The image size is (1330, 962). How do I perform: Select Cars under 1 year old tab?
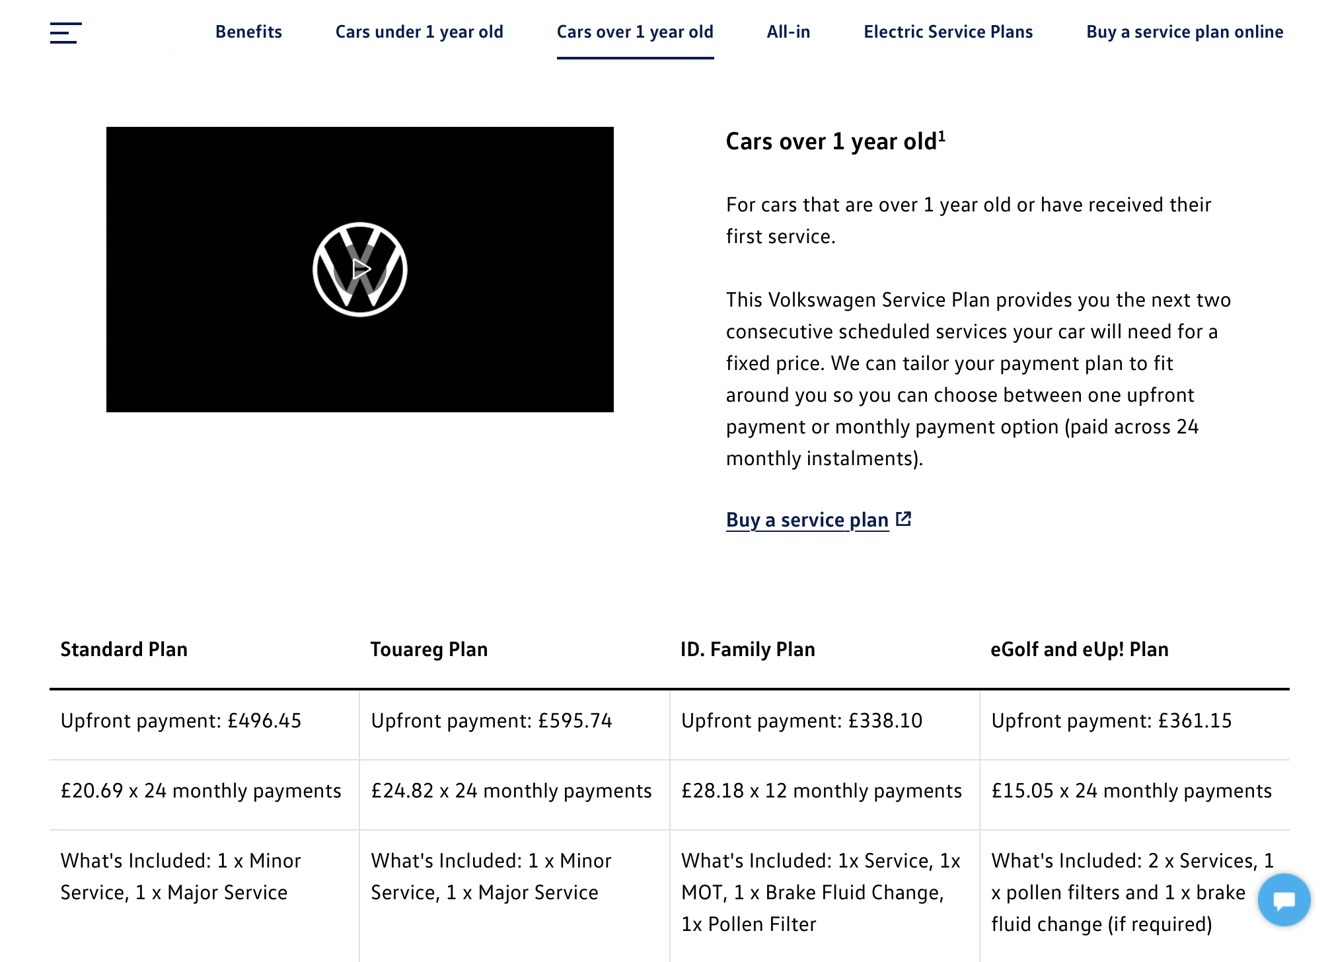click(420, 32)
